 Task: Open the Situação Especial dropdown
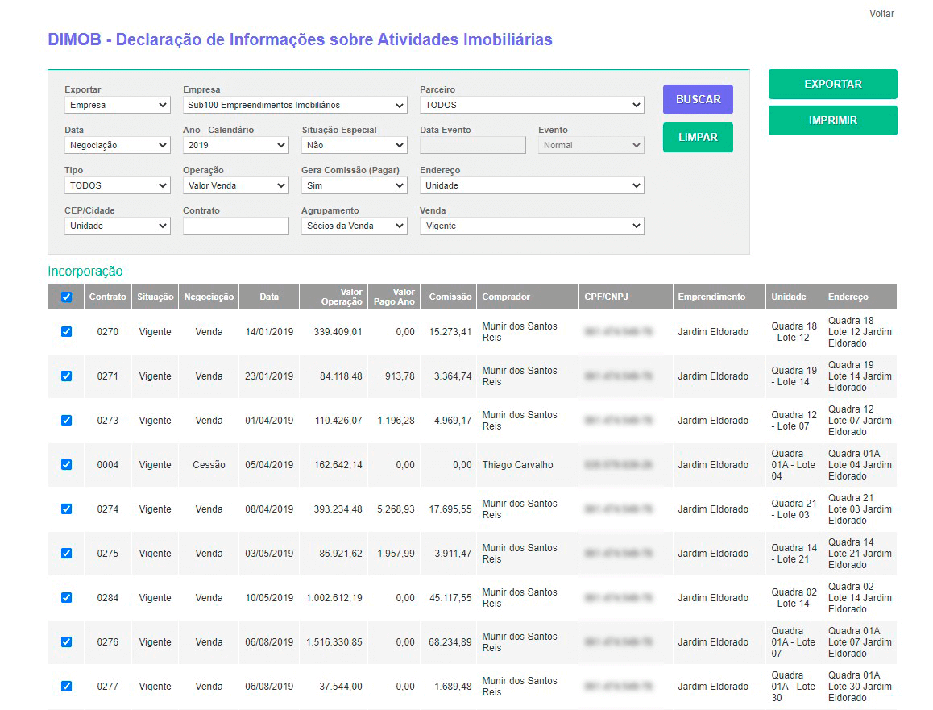(x=355, y=145)
